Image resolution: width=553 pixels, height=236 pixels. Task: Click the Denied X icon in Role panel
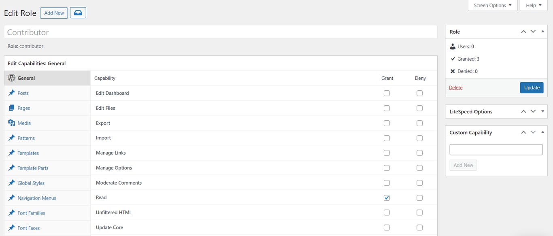(x=453, y=71)
